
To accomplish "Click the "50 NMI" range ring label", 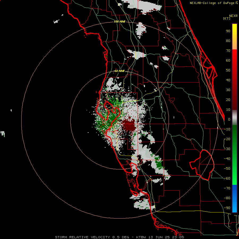I will click(x=119, y=71).
